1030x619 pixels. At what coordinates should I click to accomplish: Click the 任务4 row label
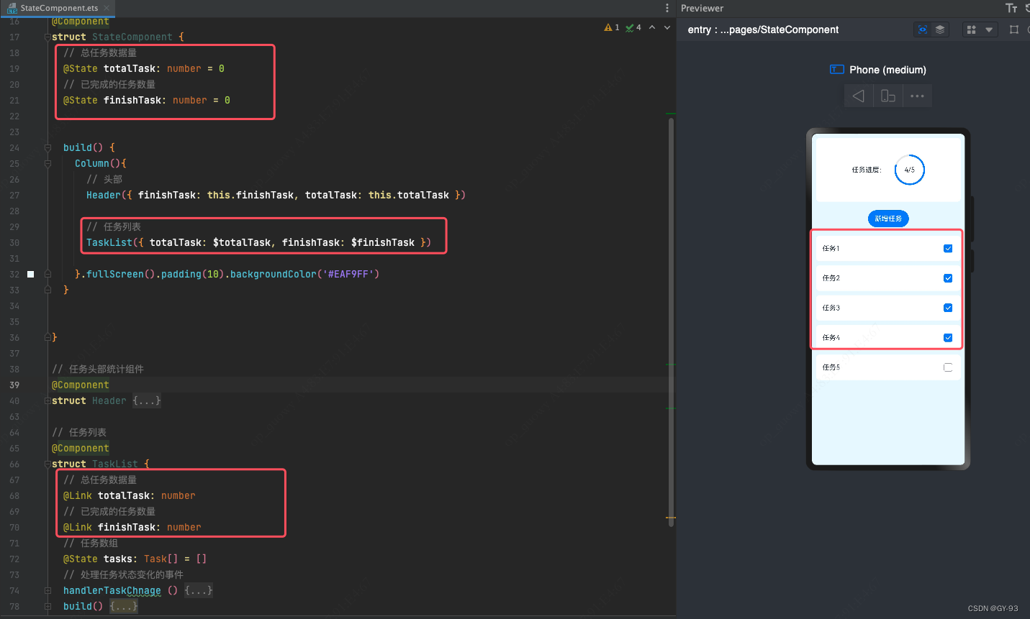click(x=831, y=338)
